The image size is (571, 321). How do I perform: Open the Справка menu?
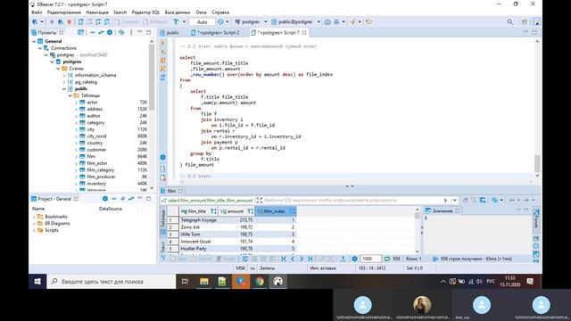coord(220,12)
